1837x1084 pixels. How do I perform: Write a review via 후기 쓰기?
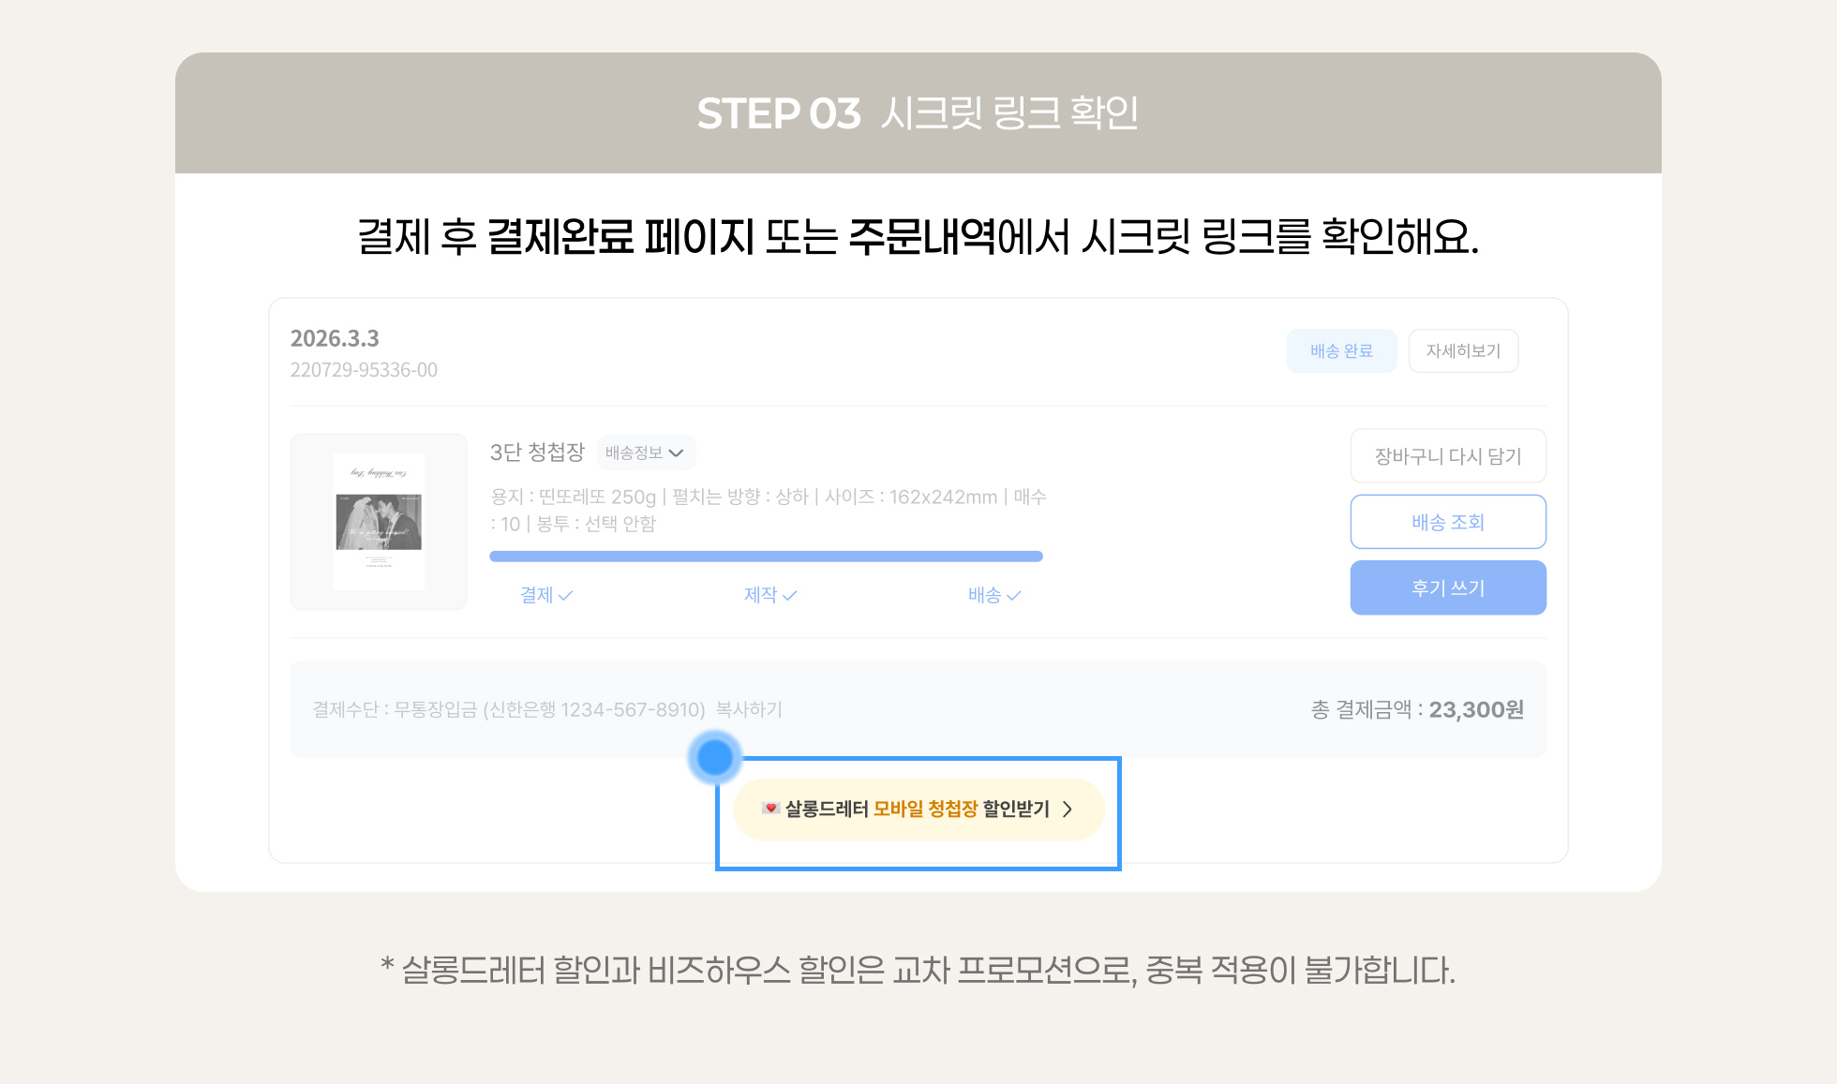(x=1448, y=588)
